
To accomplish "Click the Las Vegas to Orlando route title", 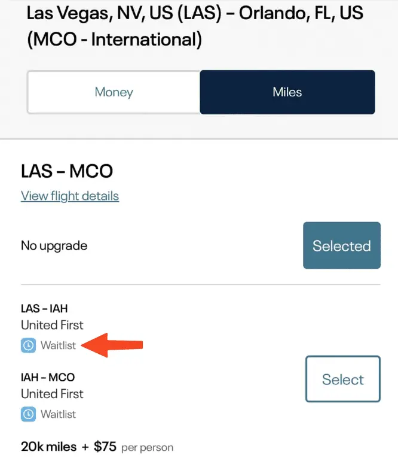I will (x=195, y=26).
